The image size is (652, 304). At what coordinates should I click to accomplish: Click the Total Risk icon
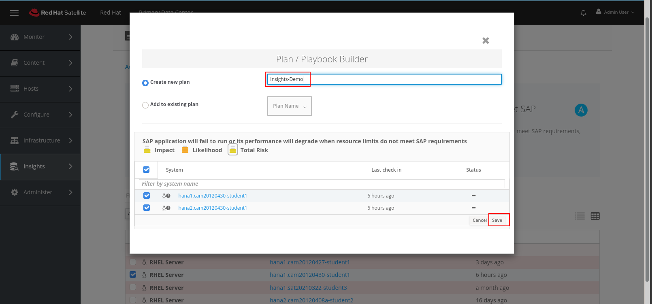coord(232,150)
